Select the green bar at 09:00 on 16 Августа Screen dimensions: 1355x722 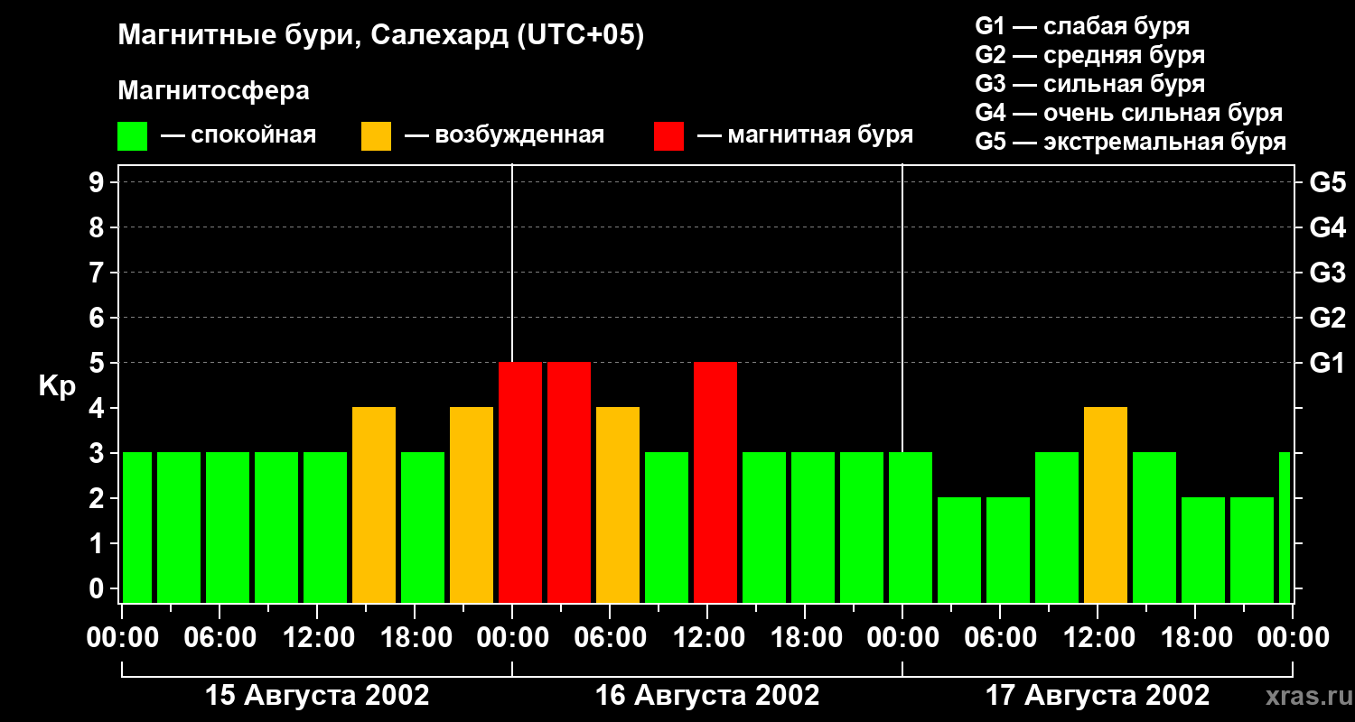(x=667, y=527)
